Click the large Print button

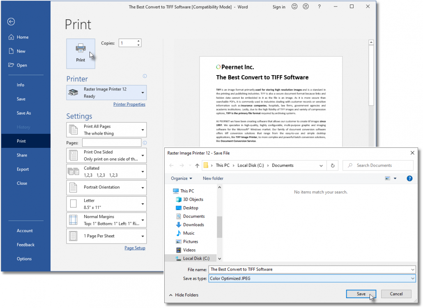click(x=80, y=53)
